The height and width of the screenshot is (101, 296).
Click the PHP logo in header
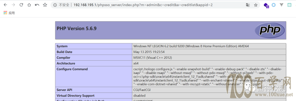click(x=270, y=30)
